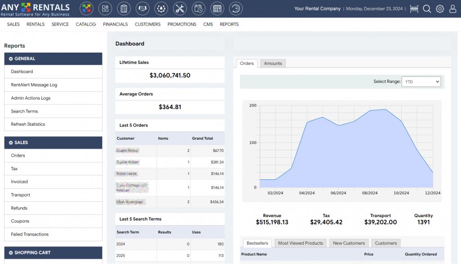The height and width of the screenshot is (264, 461).
Task: Click the user account profile icon
Action: click(x=452, y=9)
